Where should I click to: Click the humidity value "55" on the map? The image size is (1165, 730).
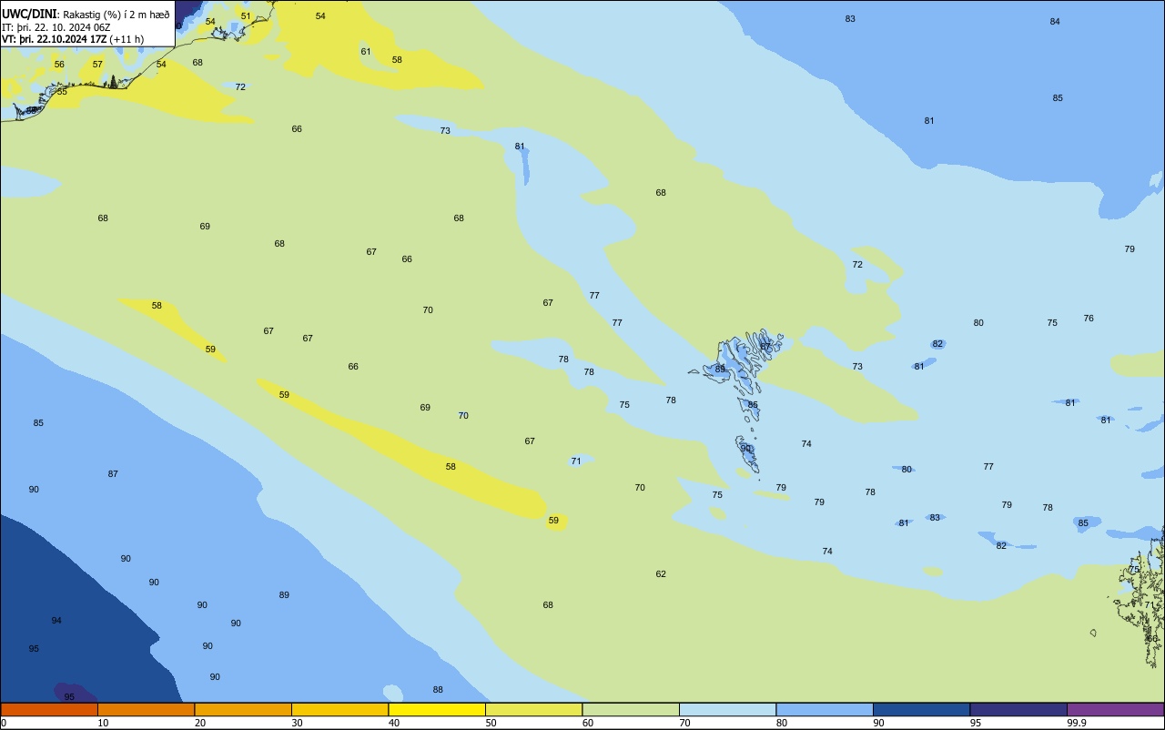[x=62, y=92]
